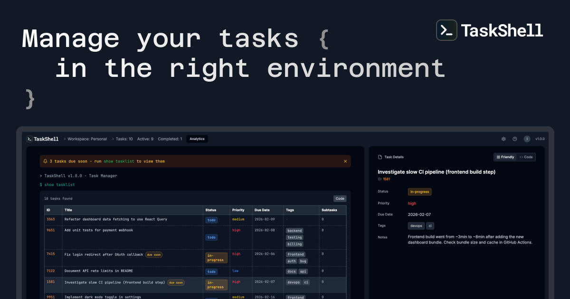The height and width of the screenshot is (299, 570).
Task: Toggle the todo status badge on Refactor dashboard task
Action: click(211, 220)
